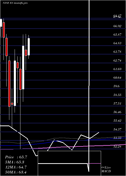Click the short red candle body near 63.78

click(x=26, y=53)
